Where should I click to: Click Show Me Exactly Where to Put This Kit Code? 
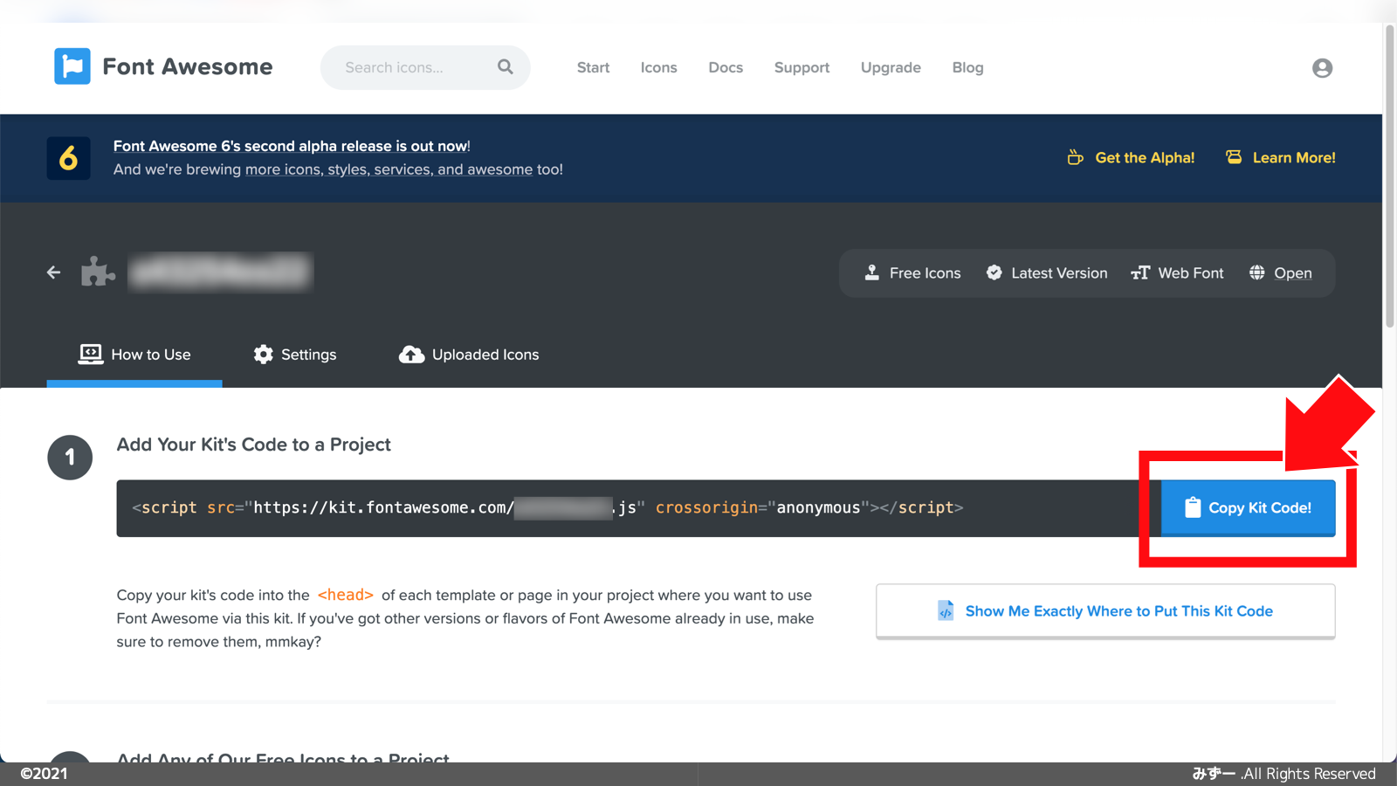pyautogui.click(x=1105, y=611)
